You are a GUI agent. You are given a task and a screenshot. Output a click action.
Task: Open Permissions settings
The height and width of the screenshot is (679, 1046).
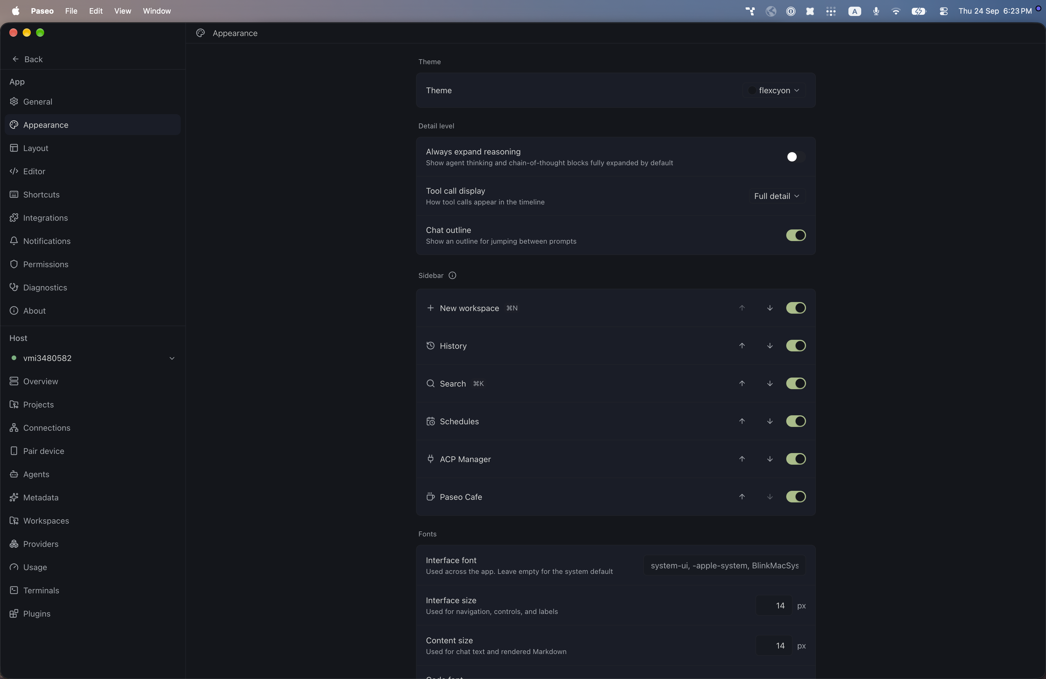[x=92, y=264]
